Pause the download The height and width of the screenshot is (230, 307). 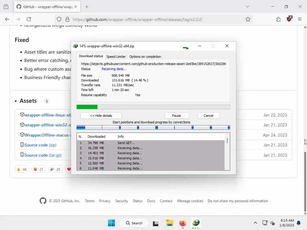coord(177,116)
